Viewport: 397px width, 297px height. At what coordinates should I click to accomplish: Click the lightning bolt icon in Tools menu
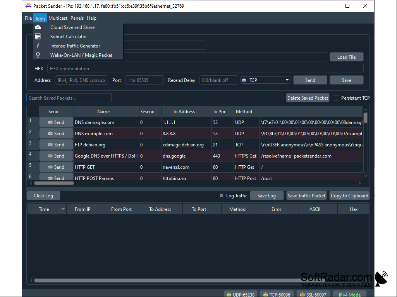click(38, 46)
